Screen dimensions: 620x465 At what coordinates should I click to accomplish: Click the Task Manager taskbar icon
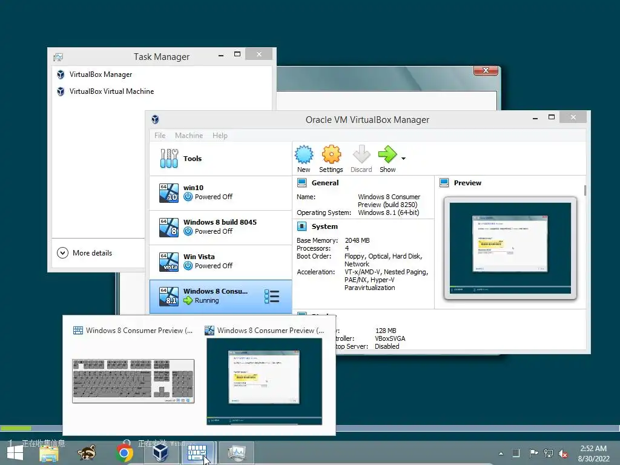pos(237,453)
